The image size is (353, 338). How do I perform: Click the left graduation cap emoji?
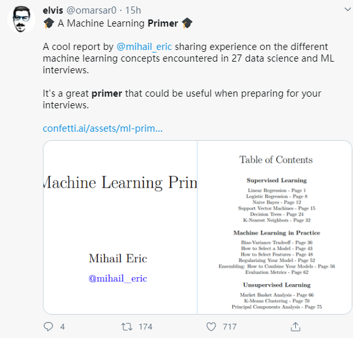click(x=49, y=23)
